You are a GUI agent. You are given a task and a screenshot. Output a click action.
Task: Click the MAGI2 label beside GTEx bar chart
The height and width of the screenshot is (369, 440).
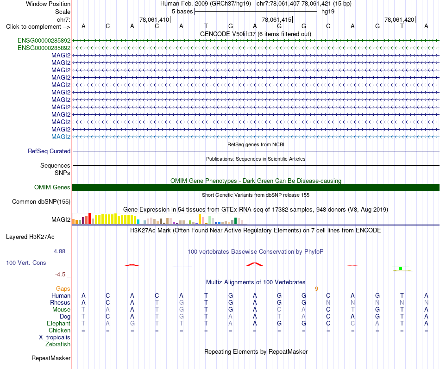(x=61, y=219)
